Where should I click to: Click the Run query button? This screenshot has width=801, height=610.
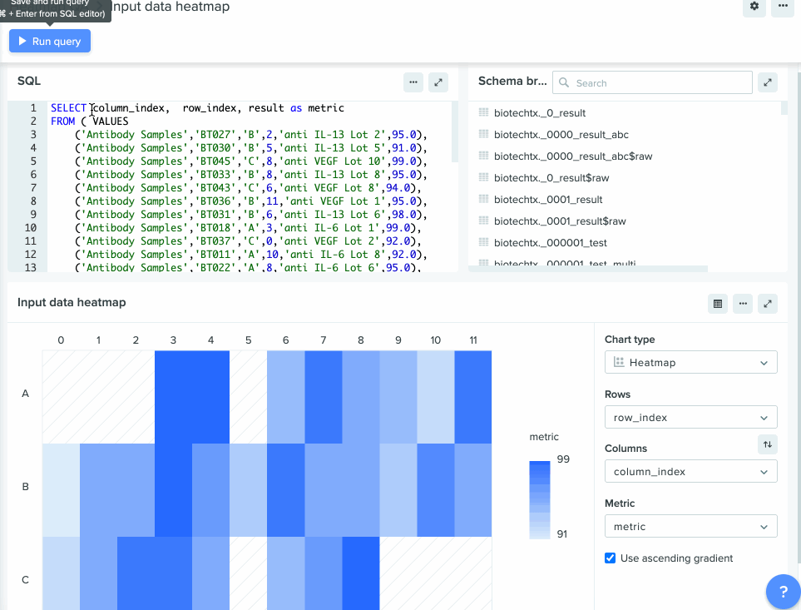[x=50, y=41]
